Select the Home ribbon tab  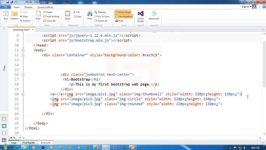(x=17, y=7)
